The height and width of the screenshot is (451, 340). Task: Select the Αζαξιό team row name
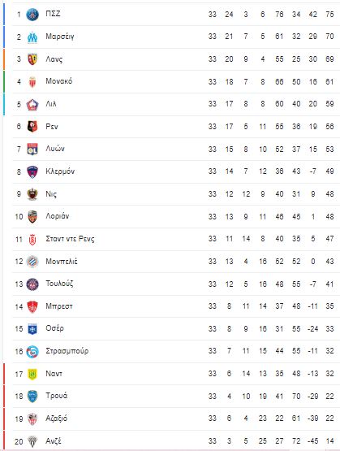click(57, 418)
